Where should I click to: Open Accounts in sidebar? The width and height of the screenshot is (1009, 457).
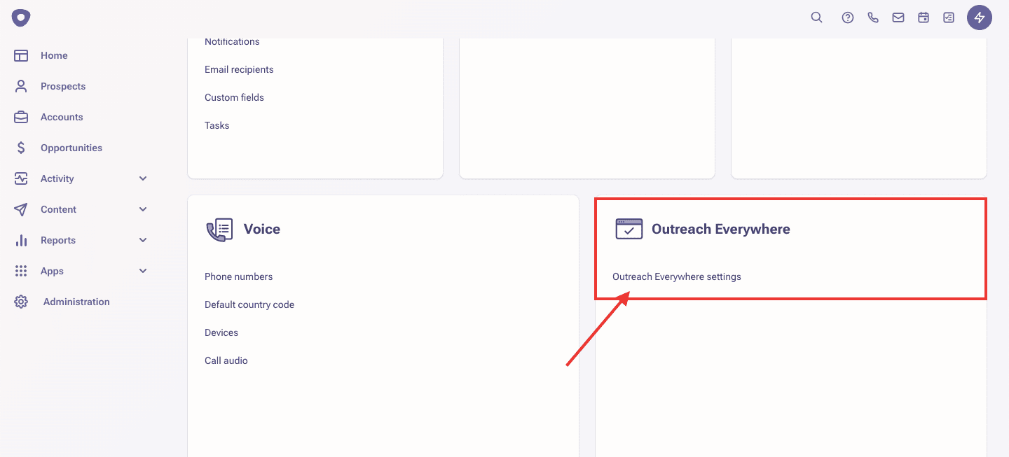(x=62, y=117)
